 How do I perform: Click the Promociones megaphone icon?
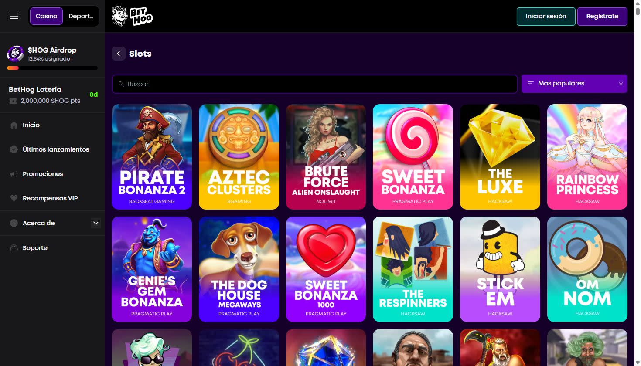click(x=14, y=174)
